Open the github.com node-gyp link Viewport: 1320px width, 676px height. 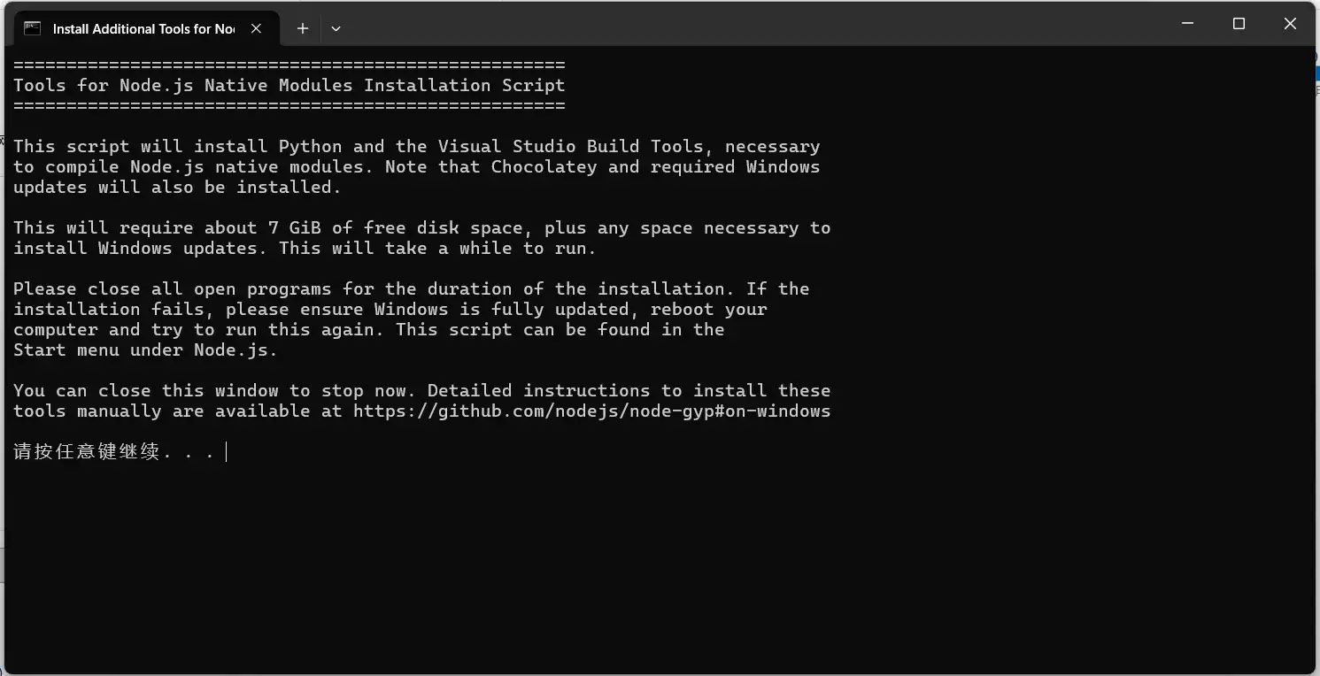[x=591, y=411]
